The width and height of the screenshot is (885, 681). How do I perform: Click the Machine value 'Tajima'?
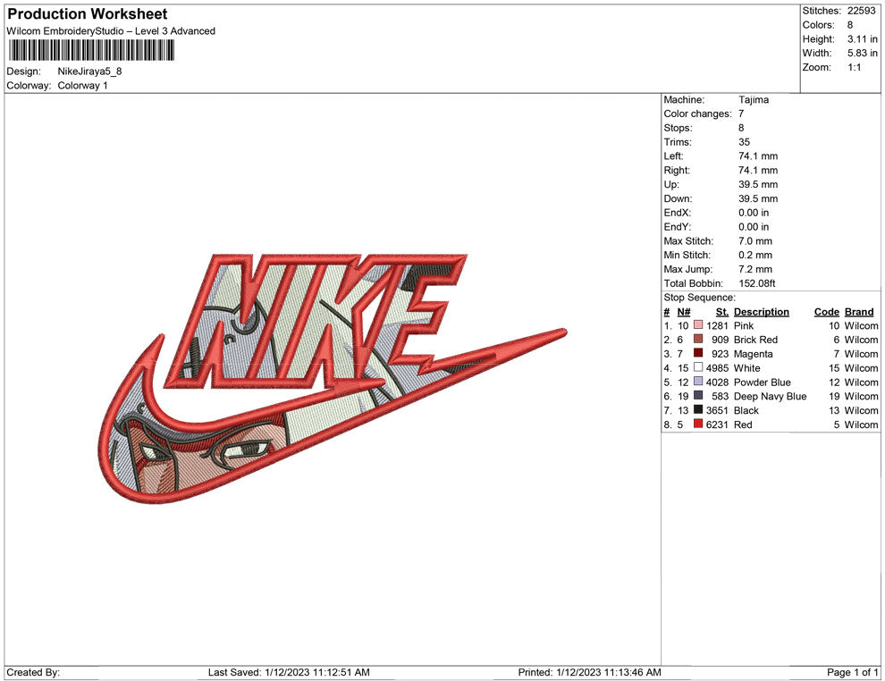click(754, 100)
